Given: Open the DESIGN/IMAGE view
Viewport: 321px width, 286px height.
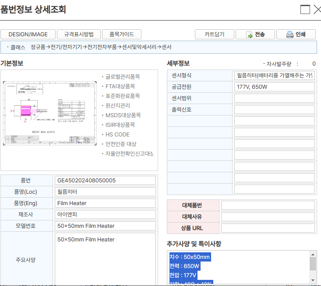Looking at the screenshot, I should tap(28, 35).
